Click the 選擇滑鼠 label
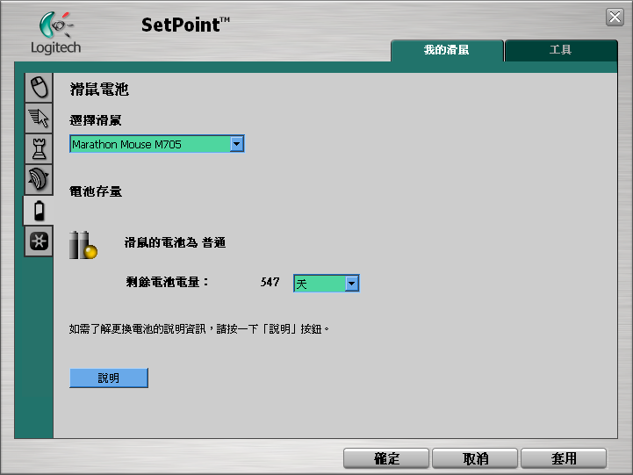 [x=96, y=120]
